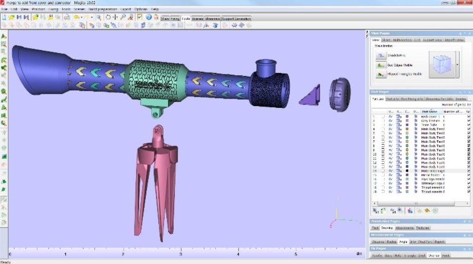The height and width of the screenshot is (264, 473).
Task: Click the Undo arrow icon
Action: point(77,17)
